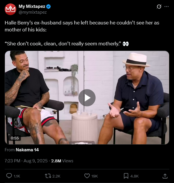This screenshot has width=174, height=183.
Task: Play the embedded video
Action: [87, 98]
